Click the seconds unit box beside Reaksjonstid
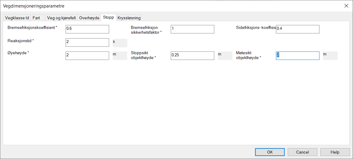This screenshot has height=159, width=353. pyautogui.click(x=120, y=42)
